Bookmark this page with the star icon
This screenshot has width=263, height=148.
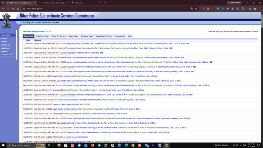coord(196,8)
